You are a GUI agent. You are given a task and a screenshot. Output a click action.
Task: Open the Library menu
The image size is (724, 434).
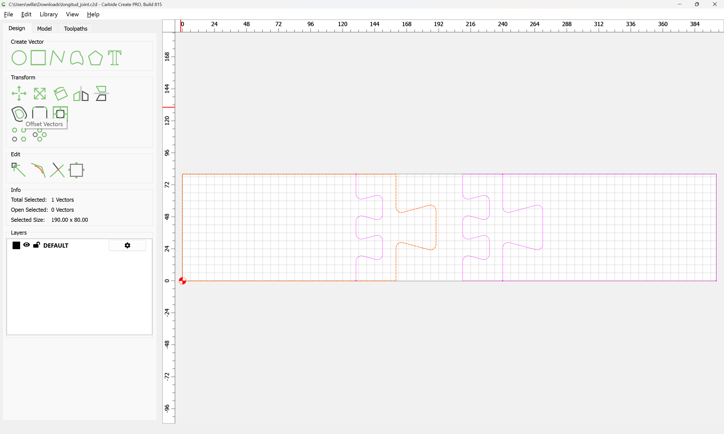49,14
